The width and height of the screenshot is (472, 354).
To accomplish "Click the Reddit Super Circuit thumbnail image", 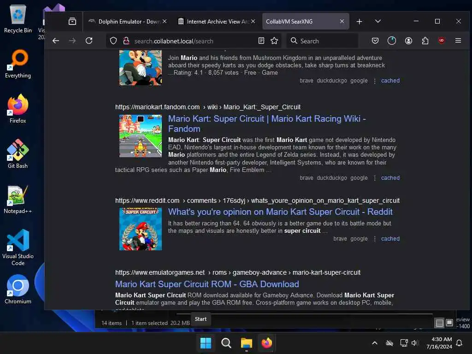I will (141, 229).
